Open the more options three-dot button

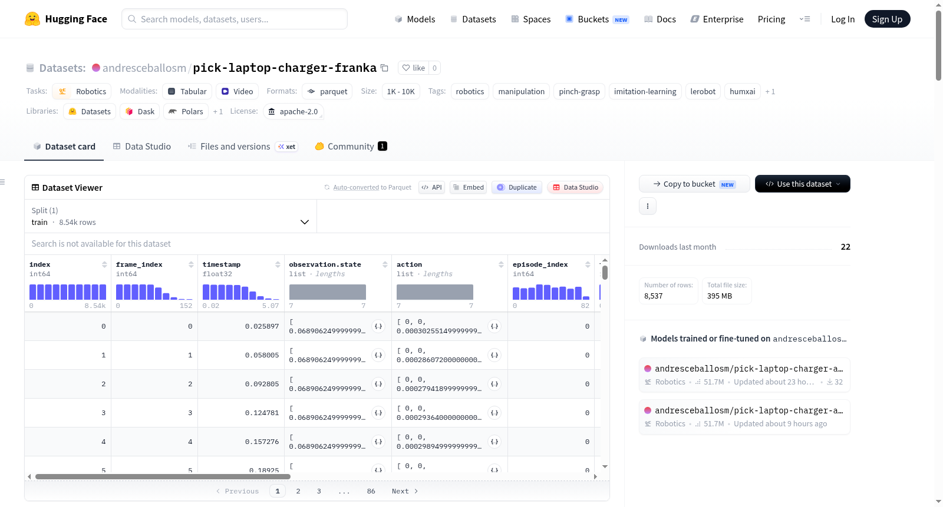(648, 206)
